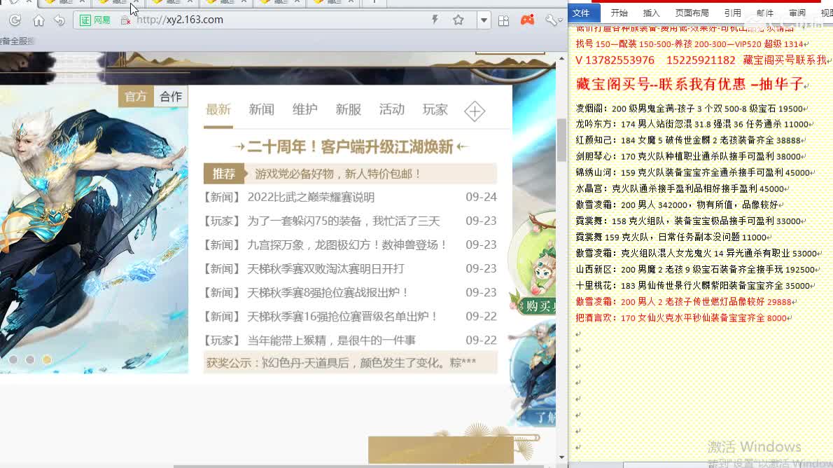Select the highlighted third carousel dot
Screen dimensions: 833x468
click(47, 360)
